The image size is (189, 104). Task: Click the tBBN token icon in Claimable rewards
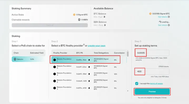[79, 20]
